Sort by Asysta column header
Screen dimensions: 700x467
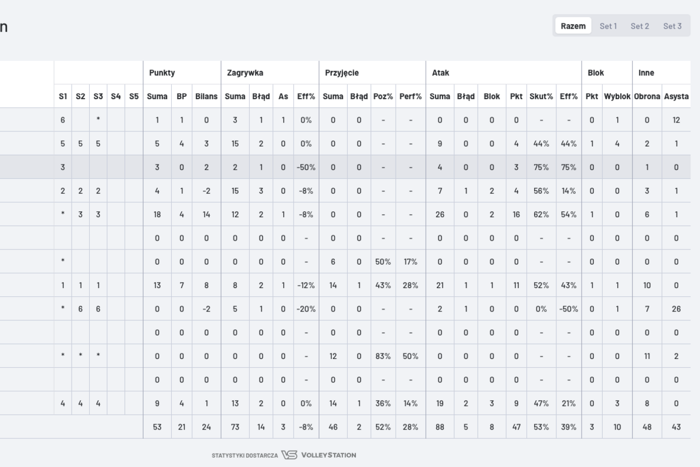676,96
